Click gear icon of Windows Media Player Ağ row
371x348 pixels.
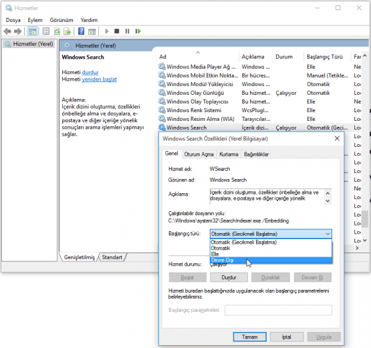162,66
